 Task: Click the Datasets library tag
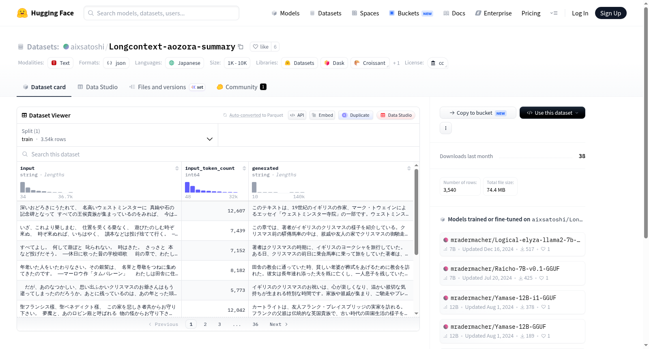pos(299,63)
